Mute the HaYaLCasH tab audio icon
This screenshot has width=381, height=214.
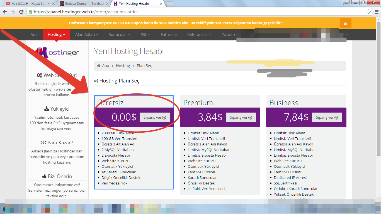click(49, 4)
